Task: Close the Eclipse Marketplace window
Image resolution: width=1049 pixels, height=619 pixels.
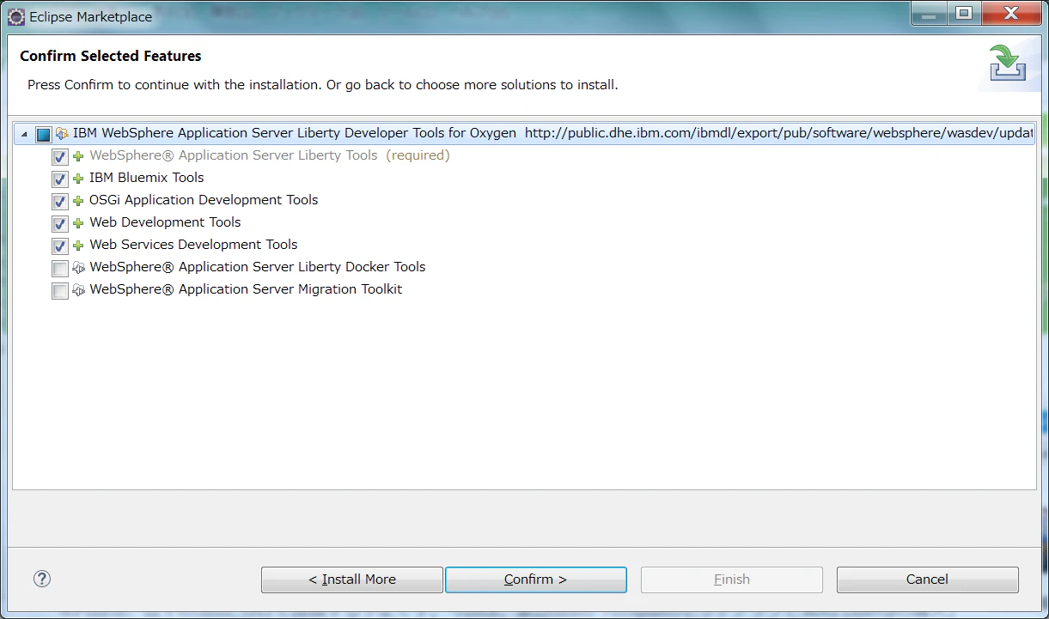Action: pyautogui.click(x=1011, y=13)
